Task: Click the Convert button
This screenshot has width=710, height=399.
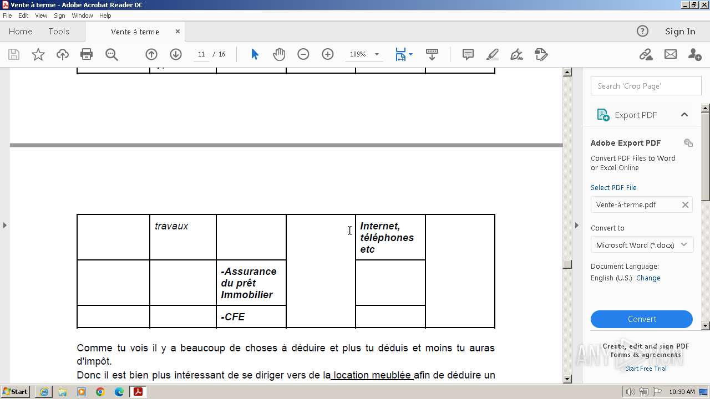Action: pyautogui.click(x=642, y=319)
